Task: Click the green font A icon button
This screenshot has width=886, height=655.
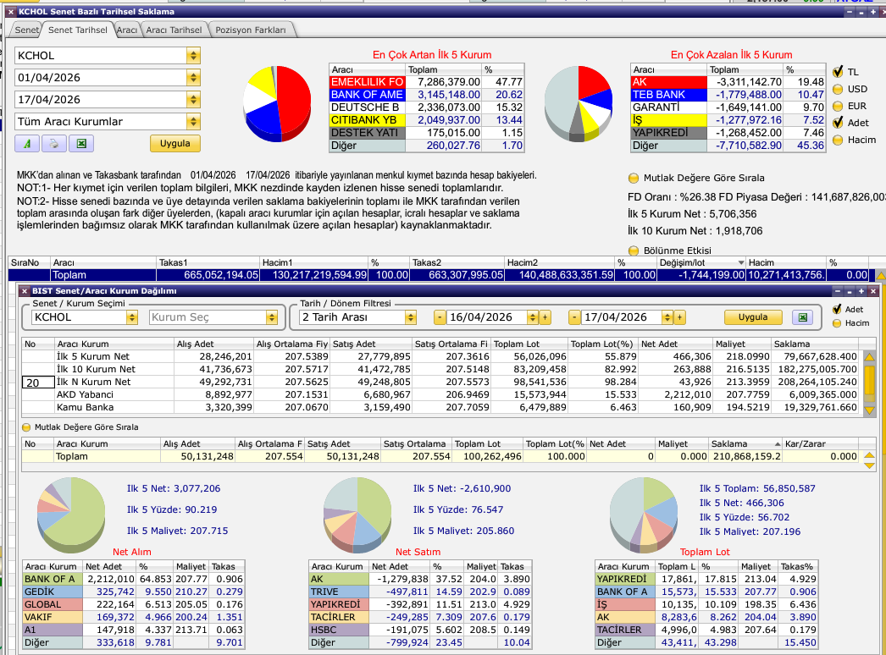Action: tap(27, 143)
